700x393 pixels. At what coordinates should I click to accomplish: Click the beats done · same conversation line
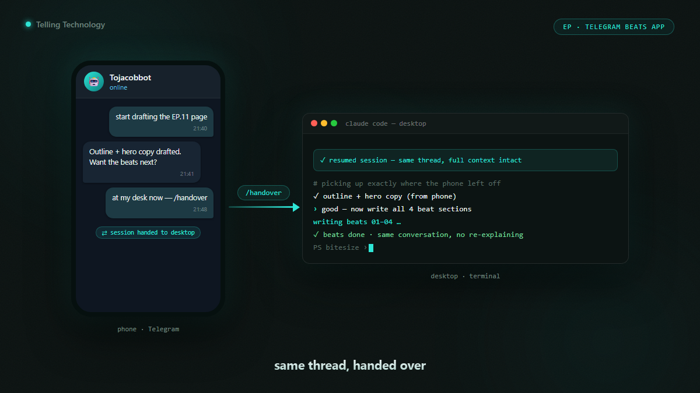pyautogui.click(x=418, y=235)
